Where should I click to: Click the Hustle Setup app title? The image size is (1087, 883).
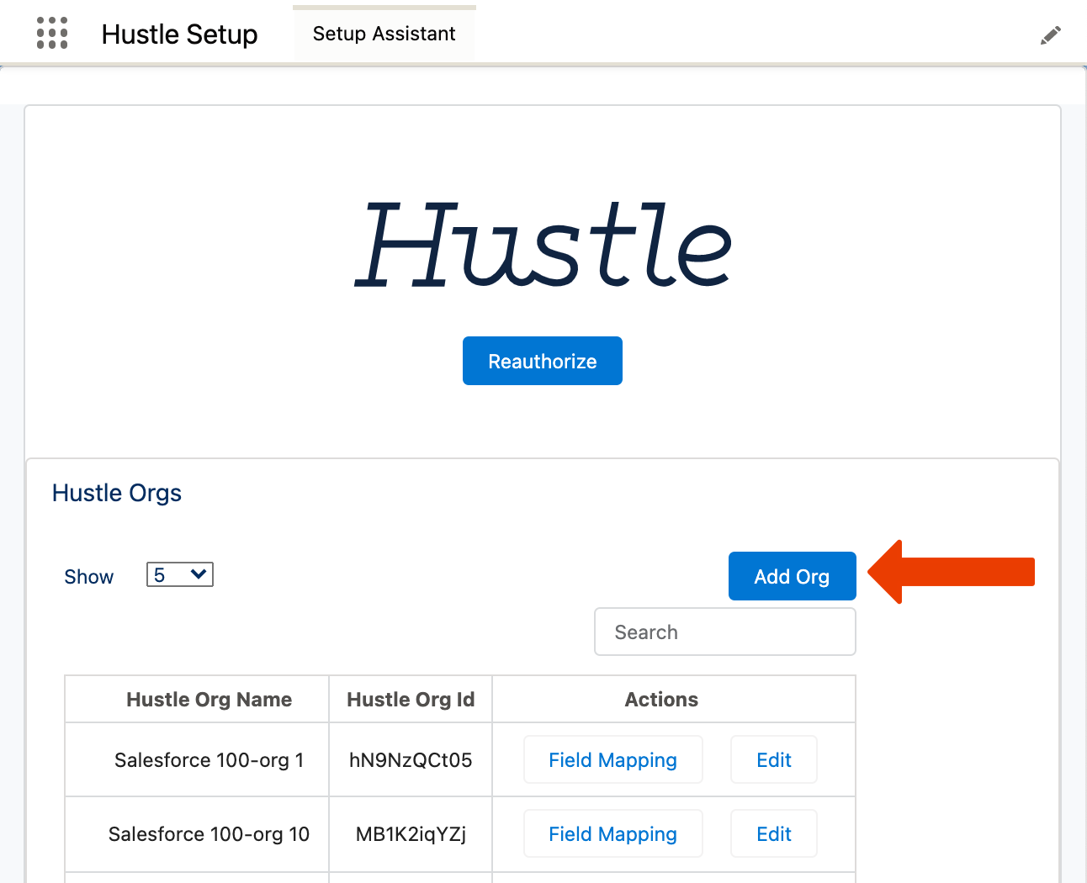pos(179,34)
